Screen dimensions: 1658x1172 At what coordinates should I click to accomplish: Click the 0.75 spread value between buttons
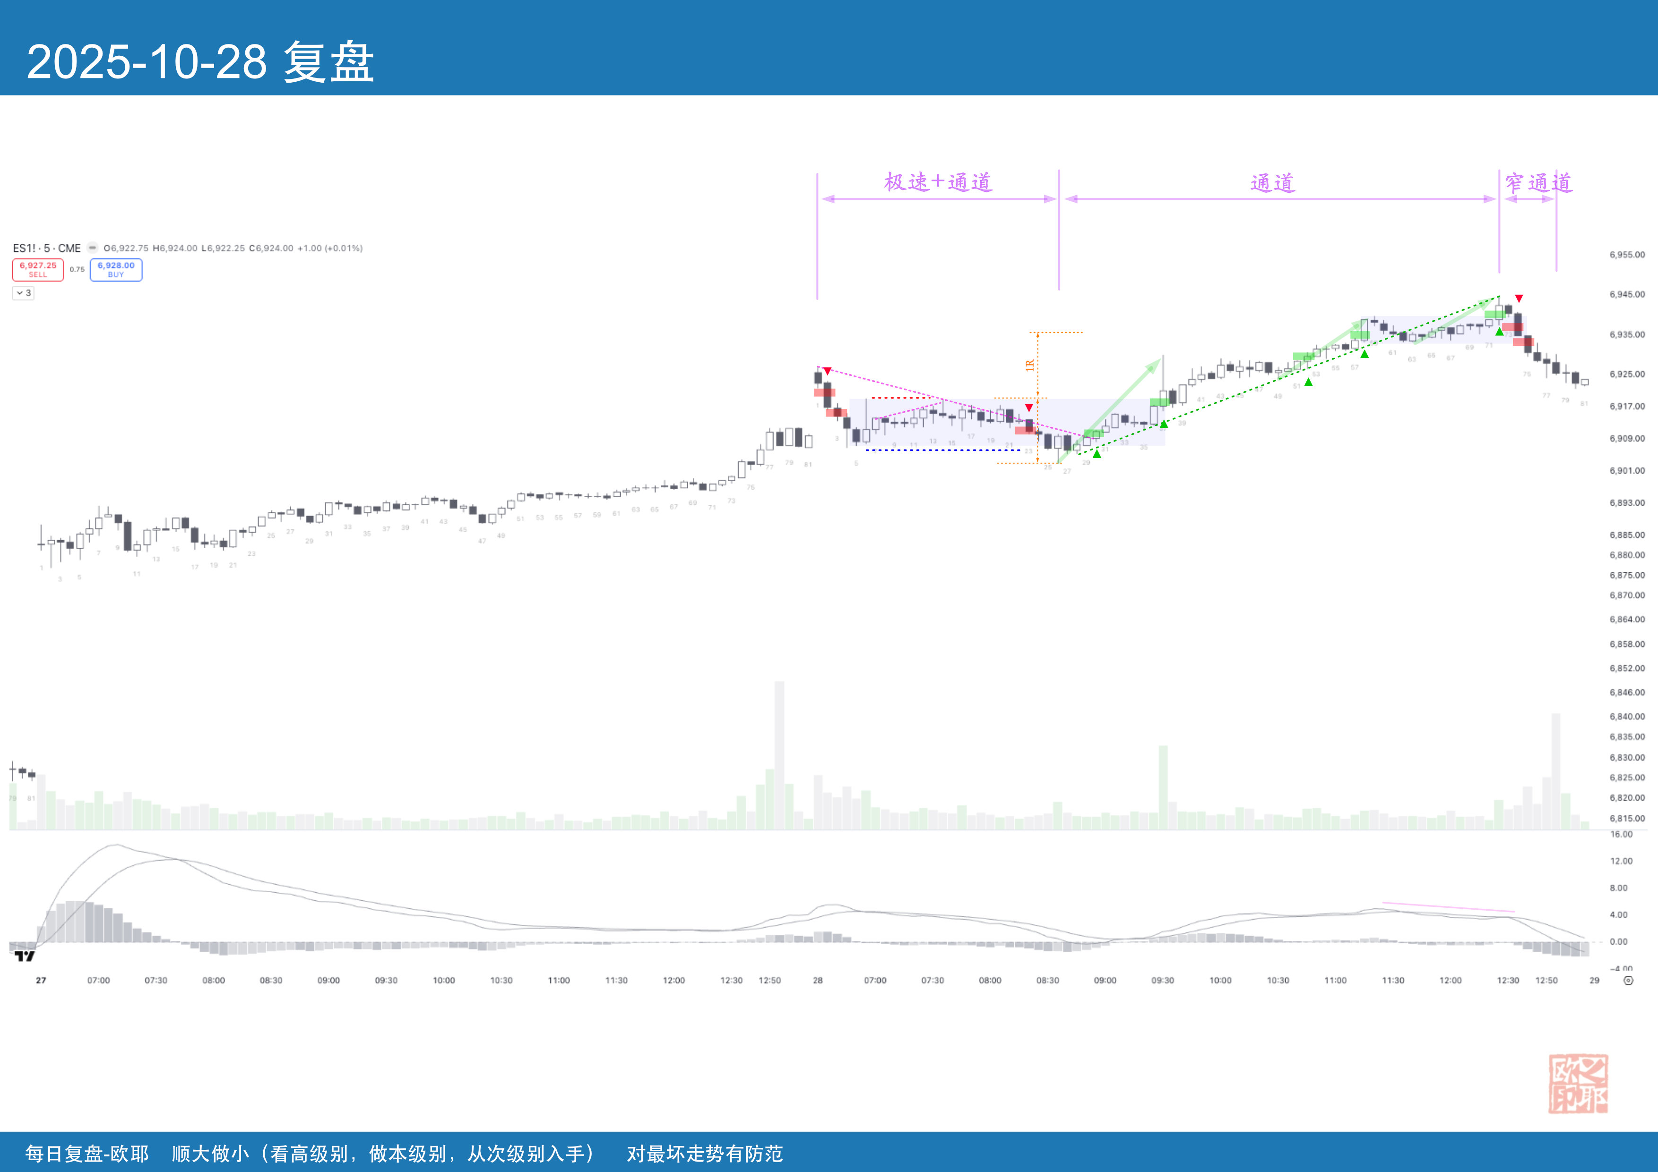point(77,269)
